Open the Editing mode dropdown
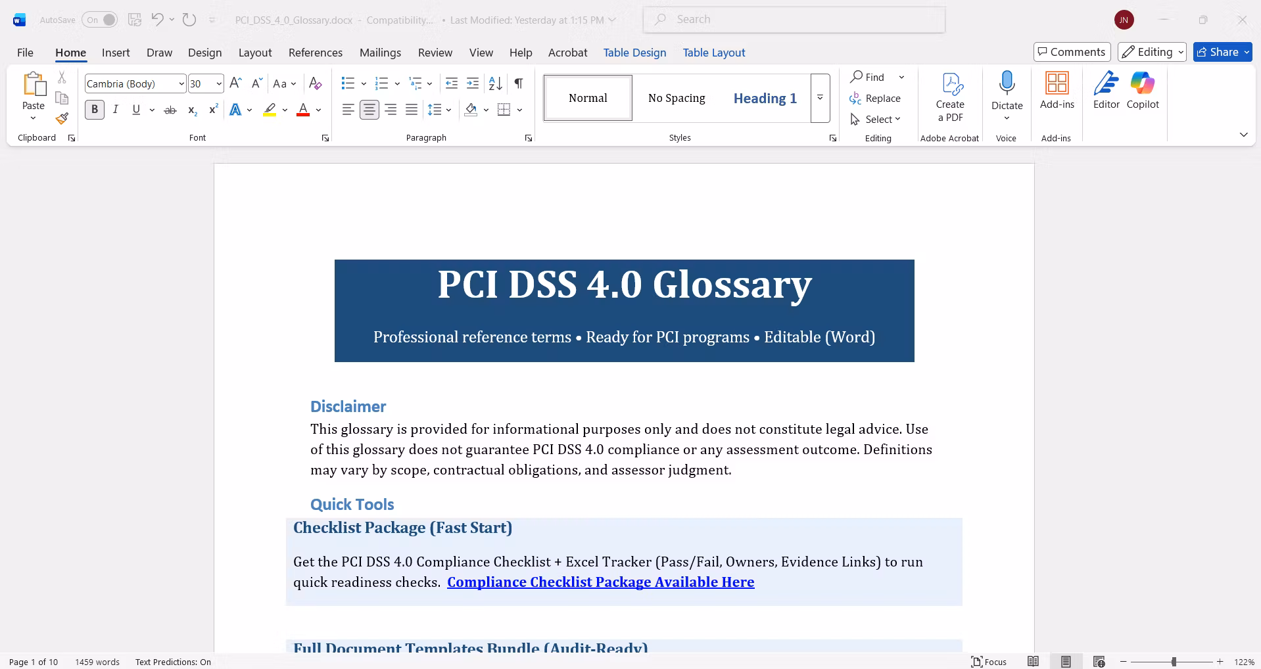Image resolution: width=1261 pixels, height=669 pixels. tap(1152, 52)
